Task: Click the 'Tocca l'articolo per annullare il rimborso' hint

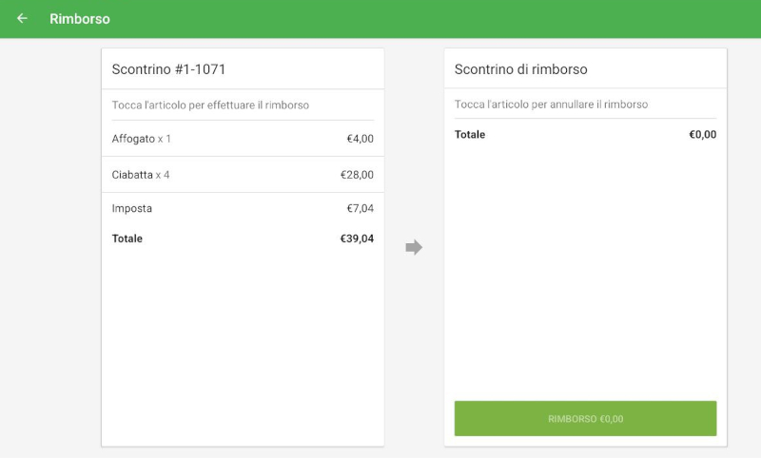Action: pyautogui.click(x=551, y=105)
